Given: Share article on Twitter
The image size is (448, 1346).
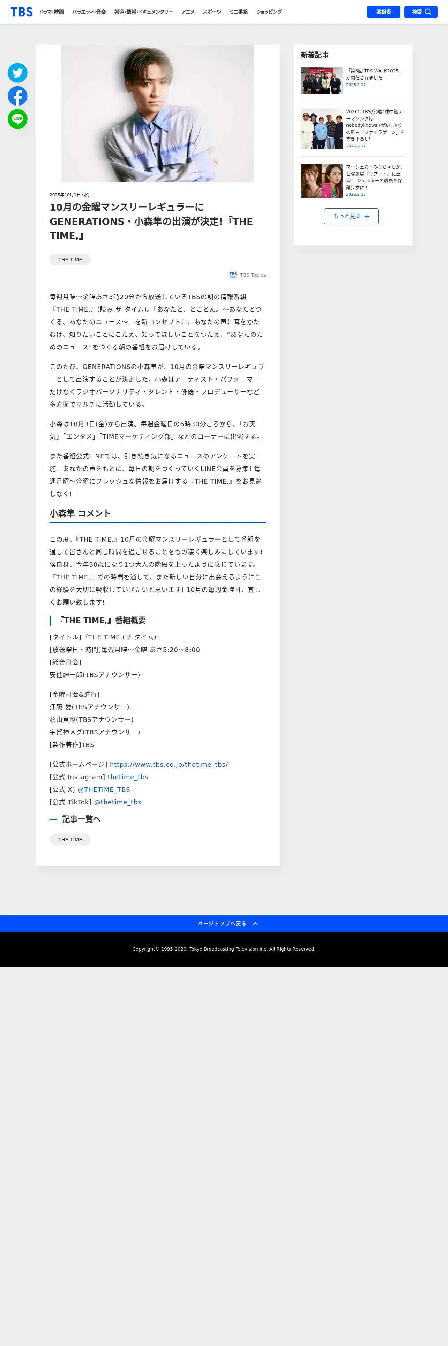Looking at the screenshot, I should (x=18, y=73).
